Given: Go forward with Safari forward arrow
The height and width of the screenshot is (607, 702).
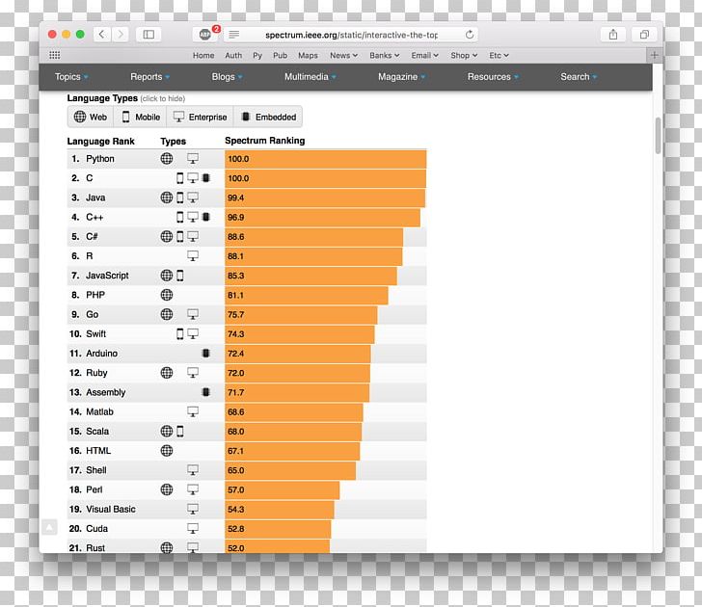Looking at the screenshot, I should click(120, 35).
